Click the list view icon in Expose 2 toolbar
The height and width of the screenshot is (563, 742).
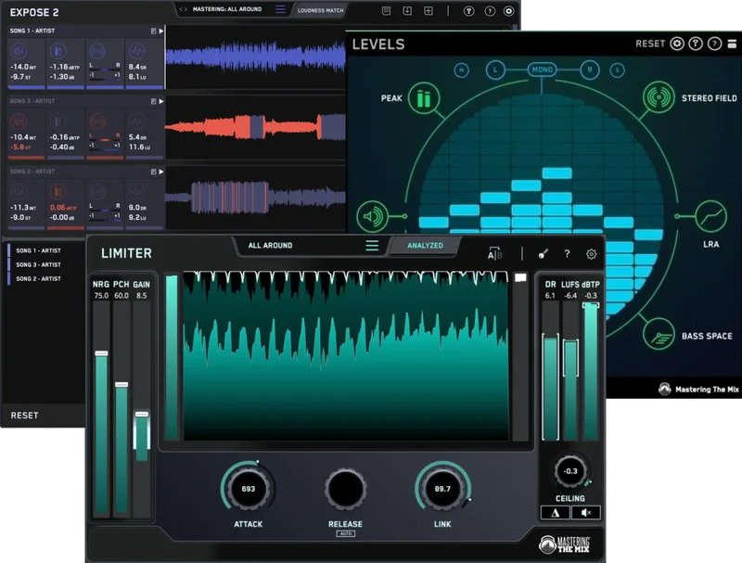(x=386, y=11)
